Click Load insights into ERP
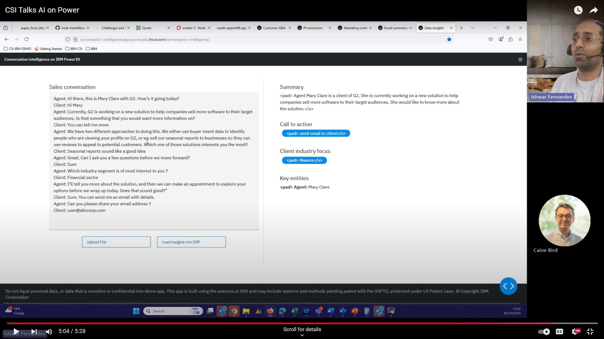Viewport: 604px width, 339px height. coord(191,242)
